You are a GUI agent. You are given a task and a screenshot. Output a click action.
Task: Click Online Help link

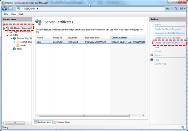[160, 64]
